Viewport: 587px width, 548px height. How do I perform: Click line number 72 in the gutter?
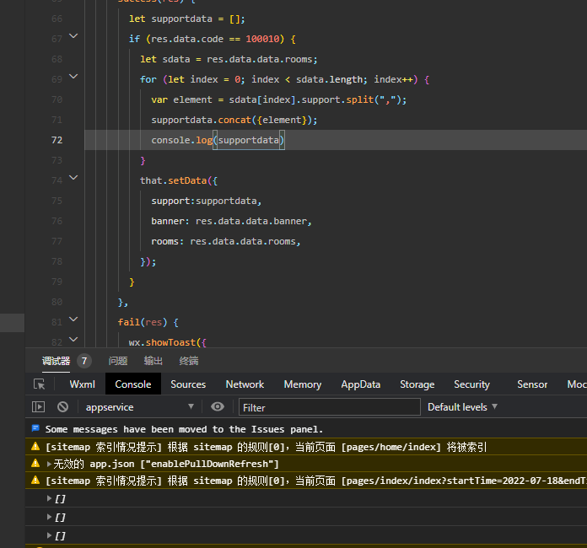point(57,140)
